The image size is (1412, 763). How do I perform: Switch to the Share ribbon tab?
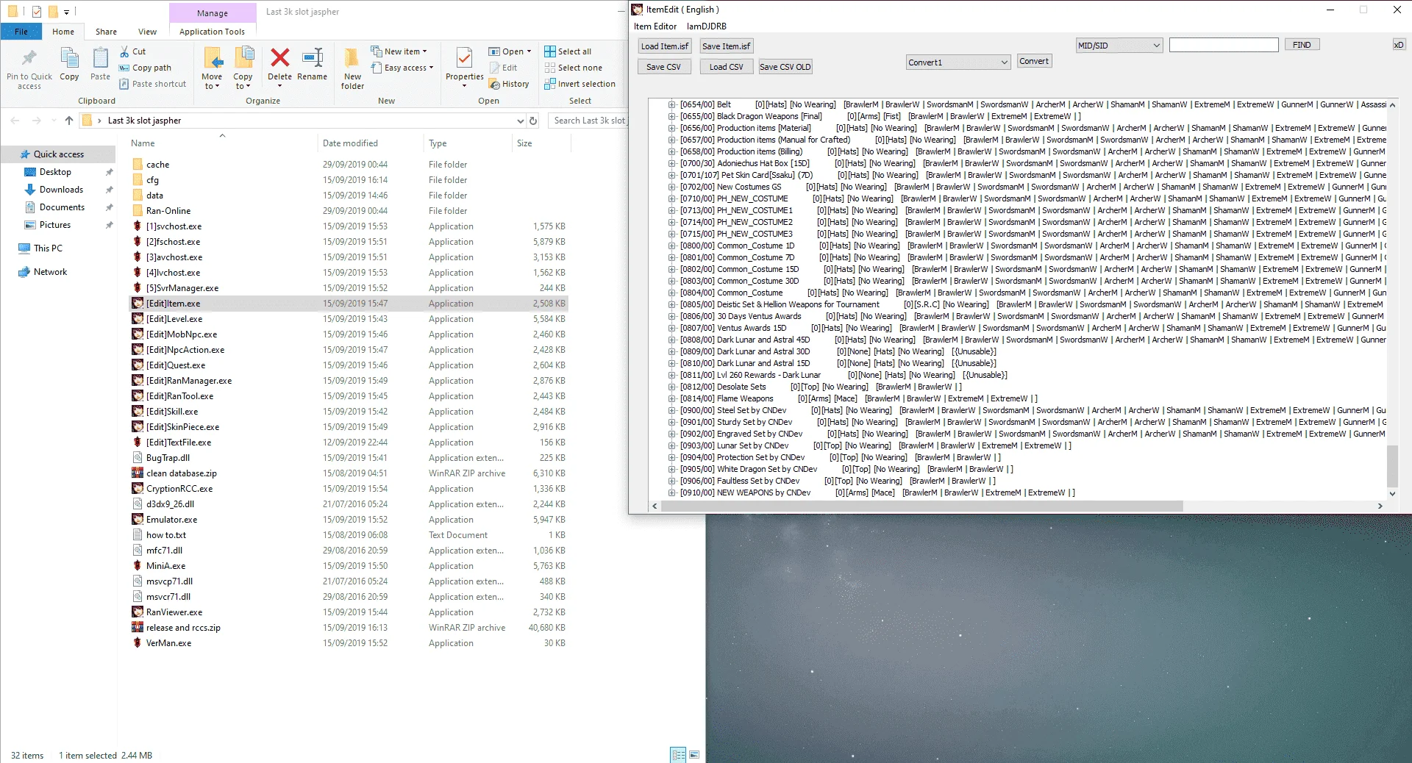(x=106, y=32)
